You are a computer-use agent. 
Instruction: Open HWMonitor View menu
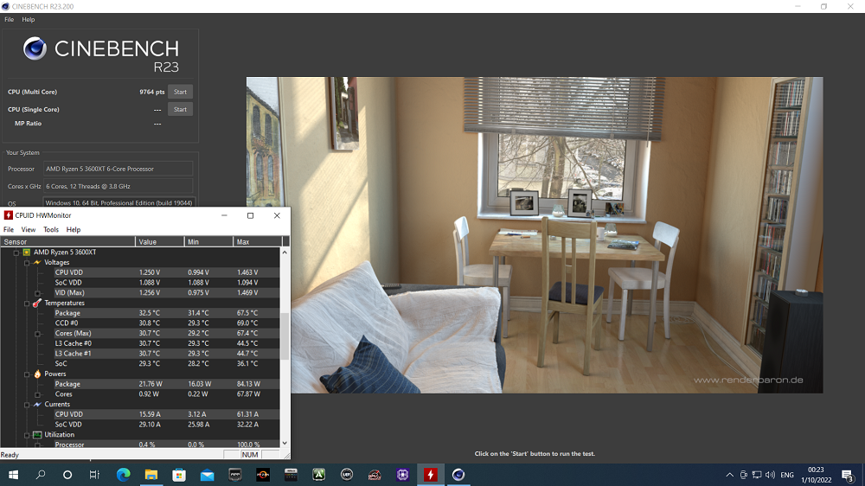29,229
